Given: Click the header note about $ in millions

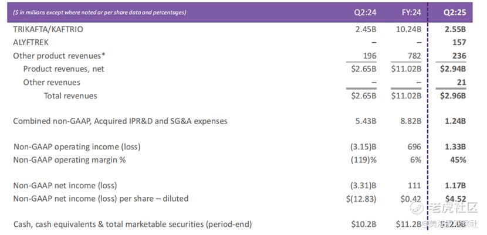Looking at the screenshot, I should coord(100,13).
